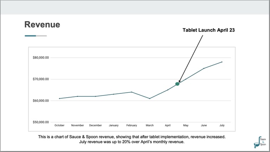Select the July data point on line
Screen dimensions: 270x152
tap(222, 62)
